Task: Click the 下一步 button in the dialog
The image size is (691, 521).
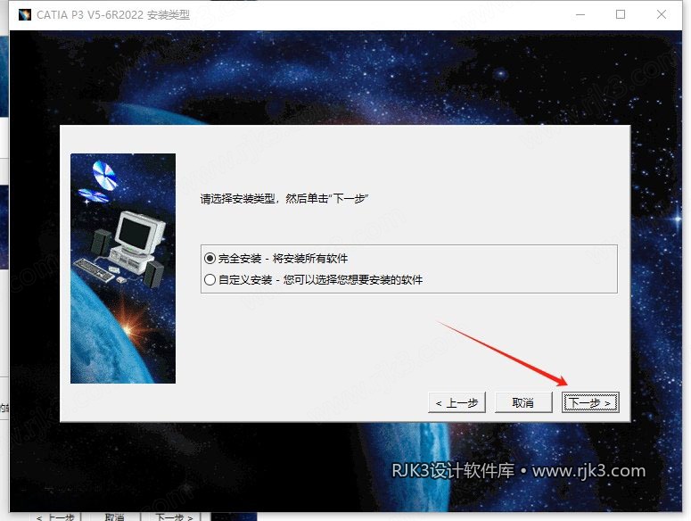Action: point(590,402)
